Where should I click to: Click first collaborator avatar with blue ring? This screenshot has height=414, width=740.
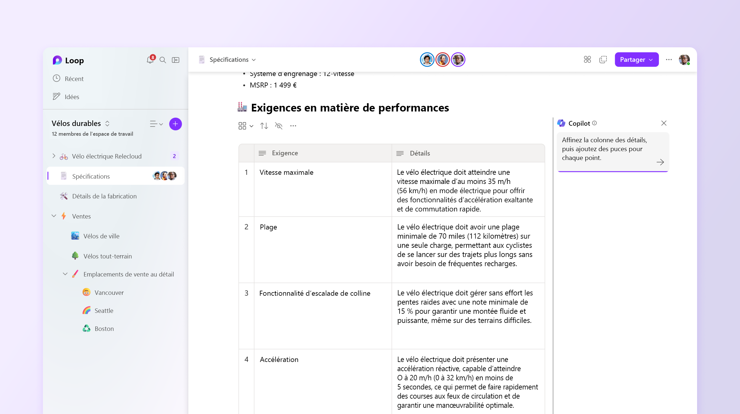[x=427, y=60]
